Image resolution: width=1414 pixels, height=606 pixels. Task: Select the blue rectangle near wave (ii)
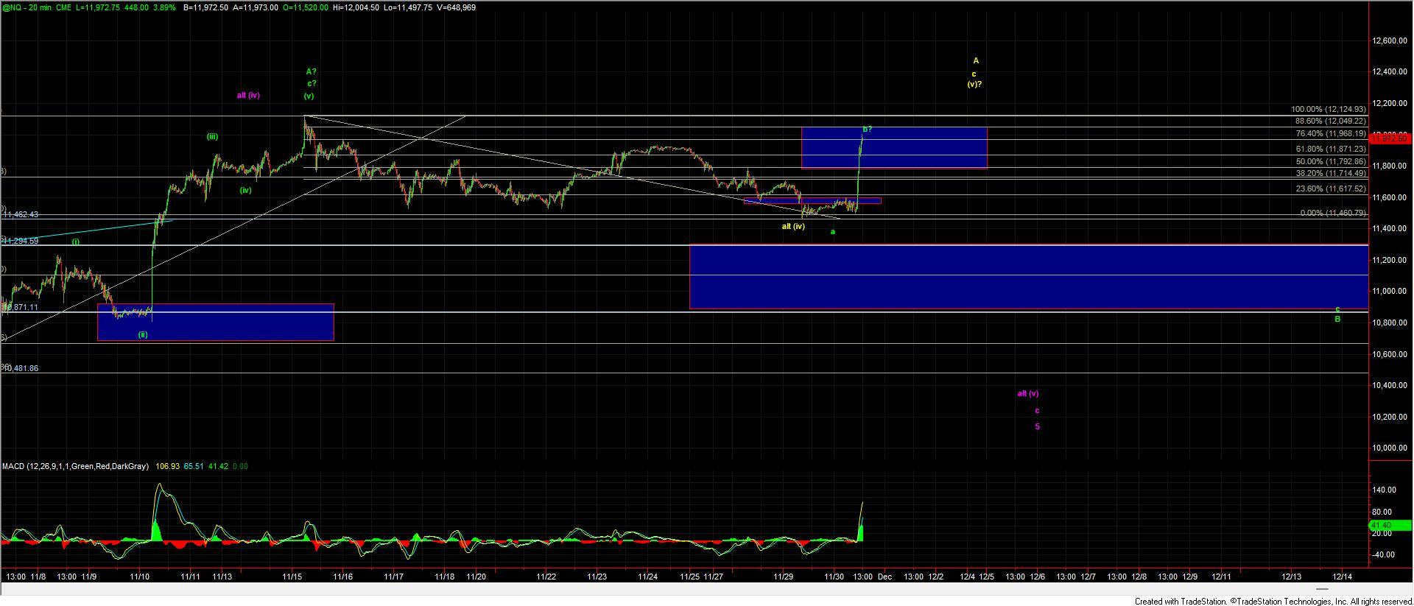click(216, 322)
